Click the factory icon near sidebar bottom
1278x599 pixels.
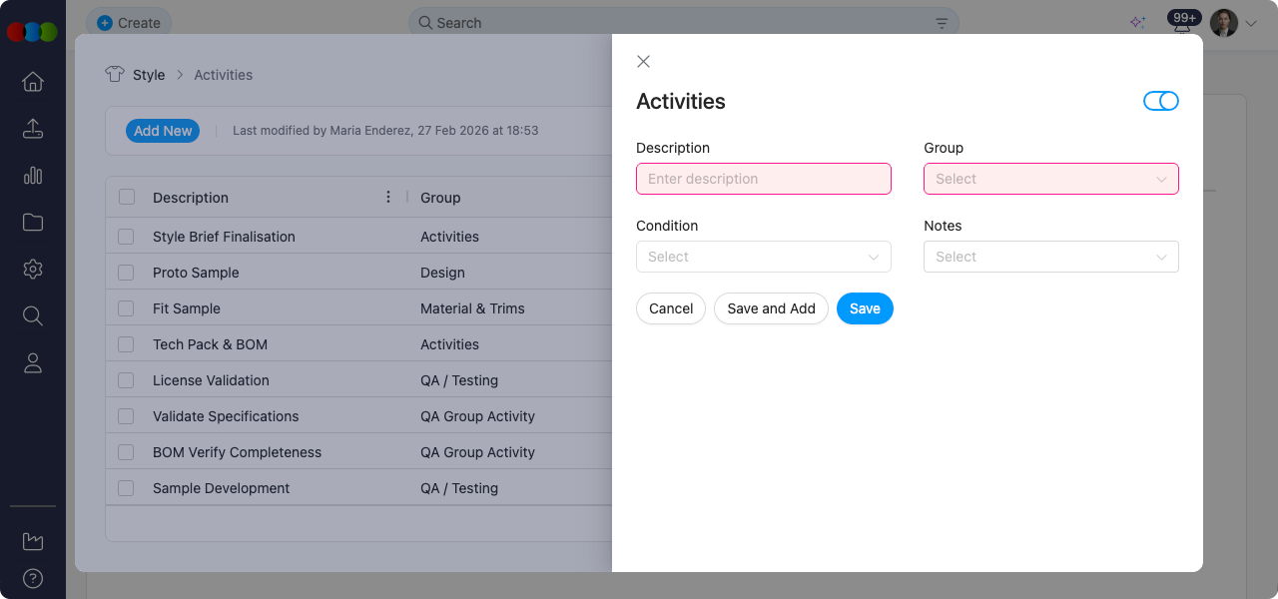(32, 540)
